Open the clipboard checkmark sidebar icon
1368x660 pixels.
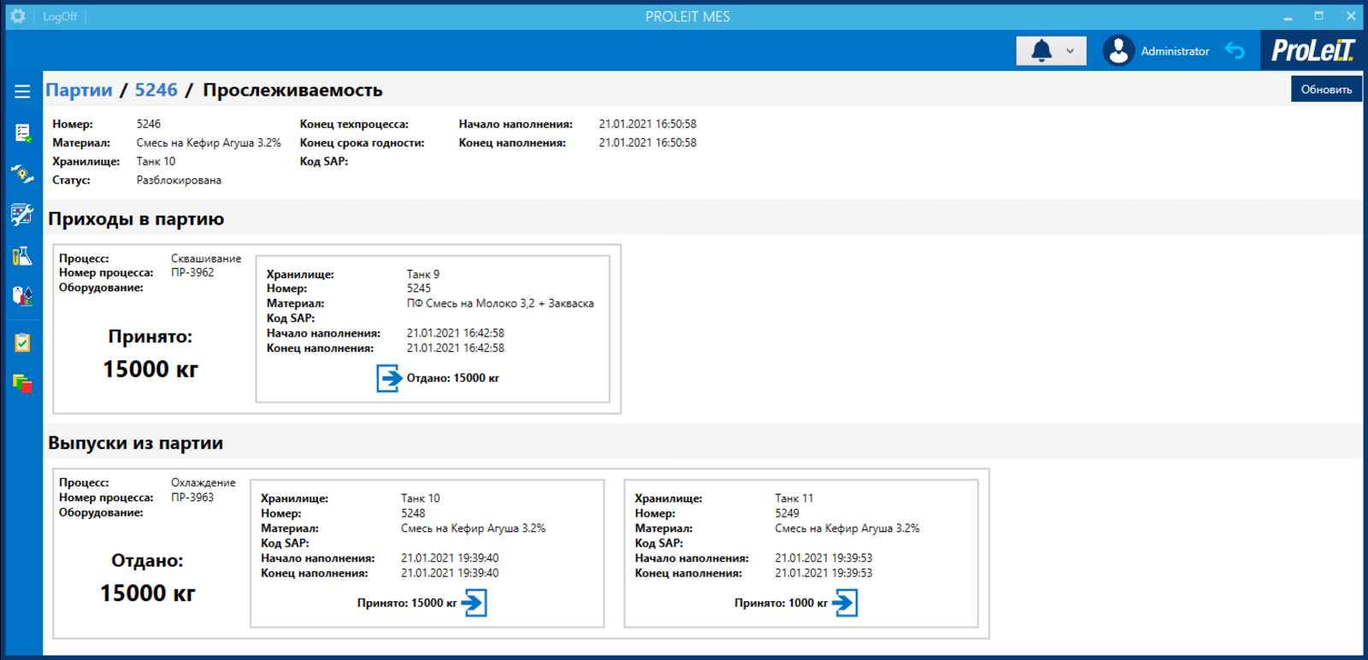(x=22, y=342)
